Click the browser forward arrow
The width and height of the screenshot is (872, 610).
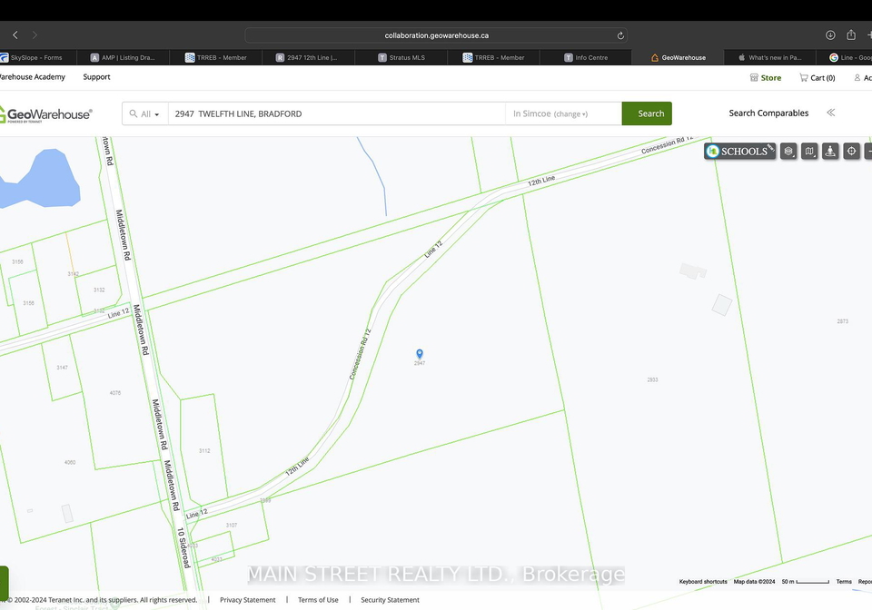pyautogui.click(x=35, y=35)
